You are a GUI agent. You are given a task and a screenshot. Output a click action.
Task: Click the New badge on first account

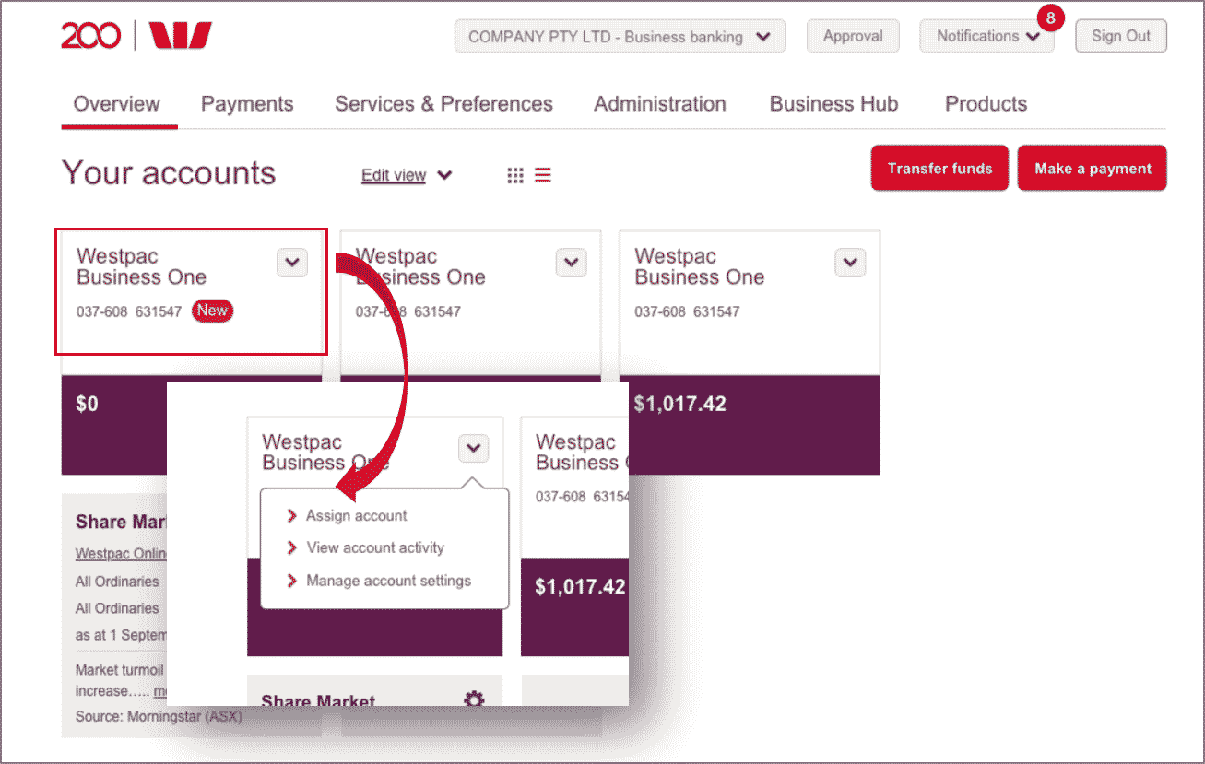click(212, 311)
